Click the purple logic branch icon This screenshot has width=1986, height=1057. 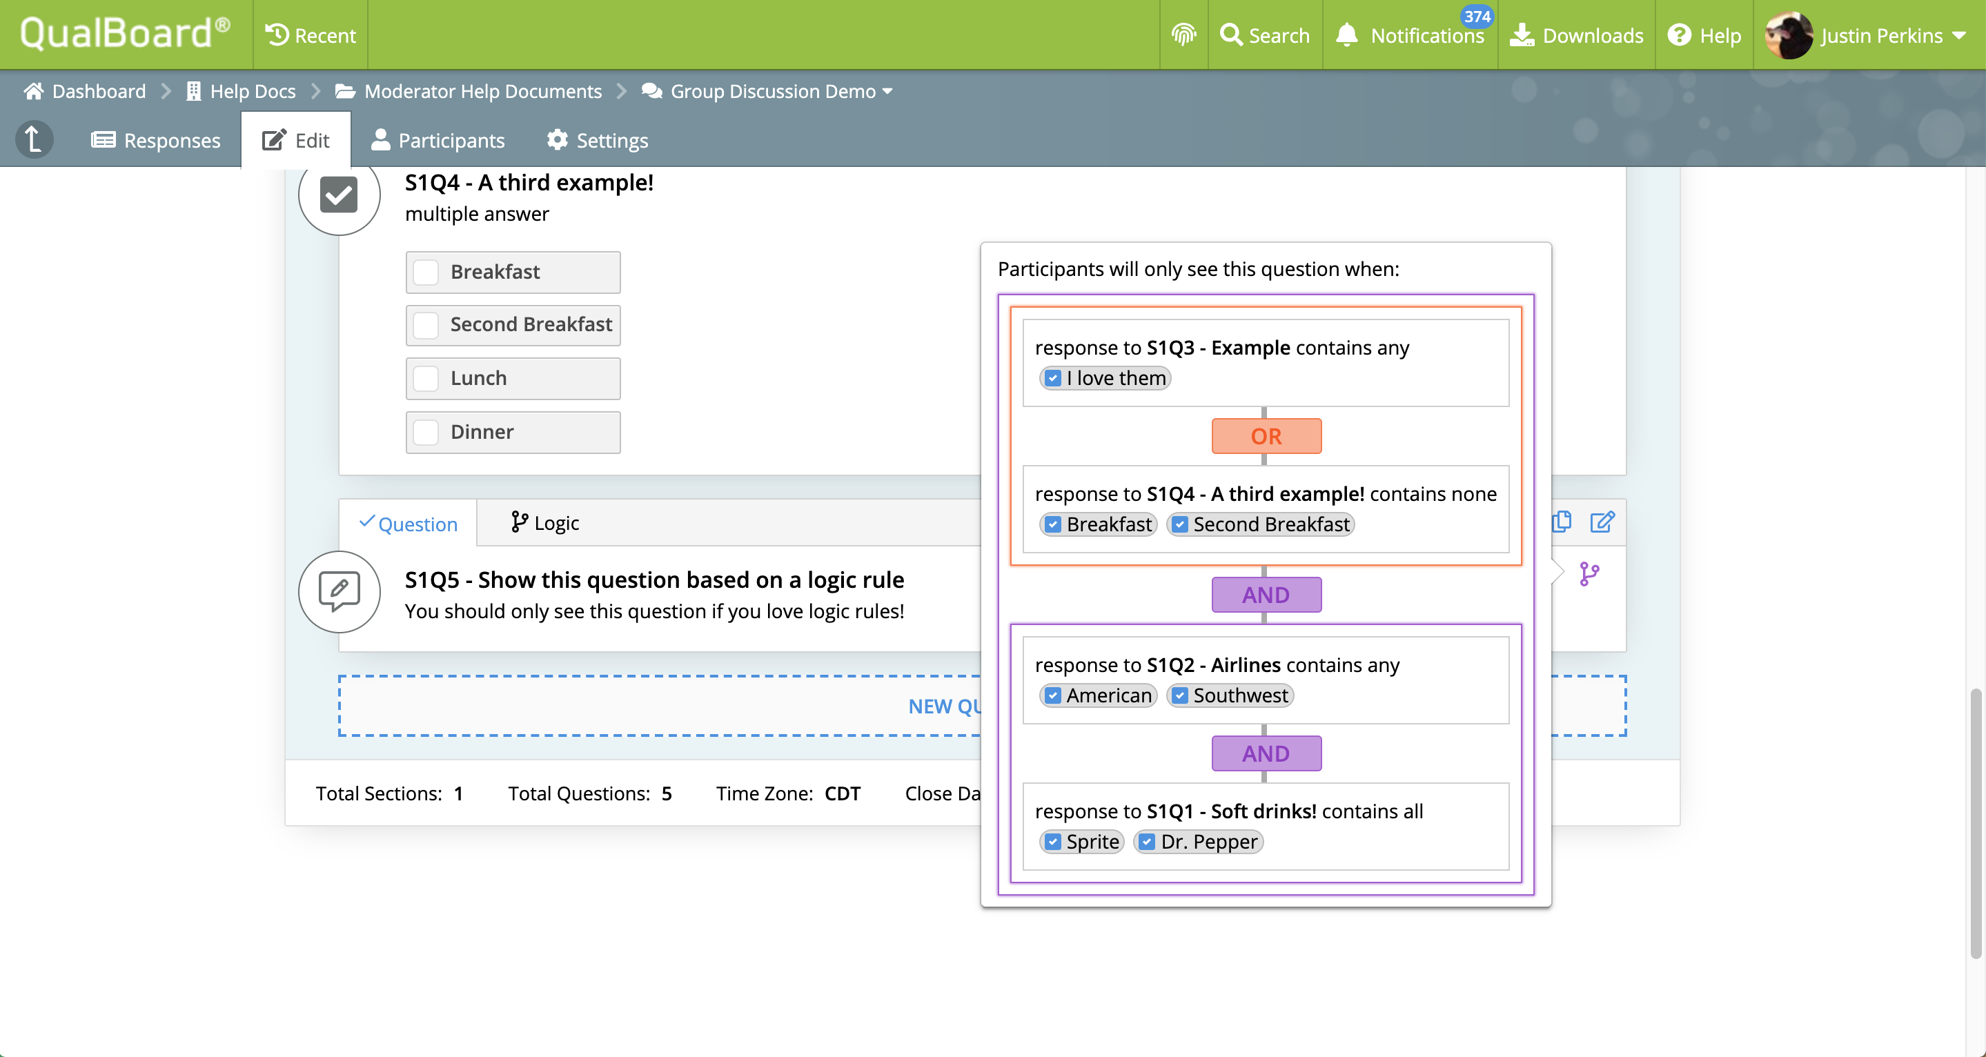pos(1589,573)
